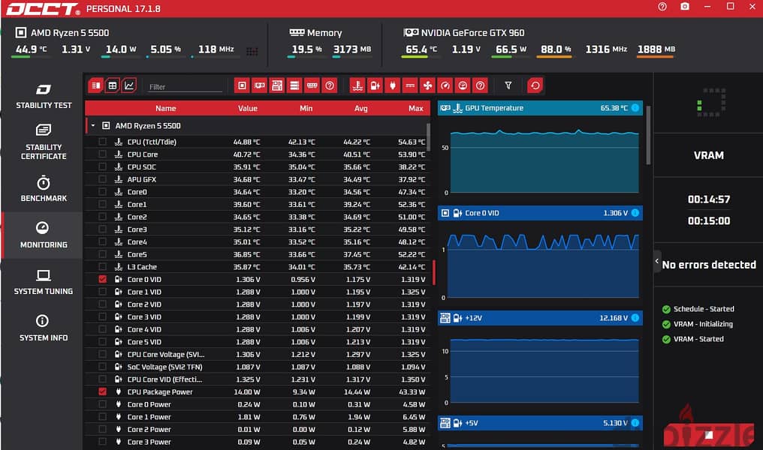
Task: Toggle the power plug sensor filter
Action: (x=393, y=85)
